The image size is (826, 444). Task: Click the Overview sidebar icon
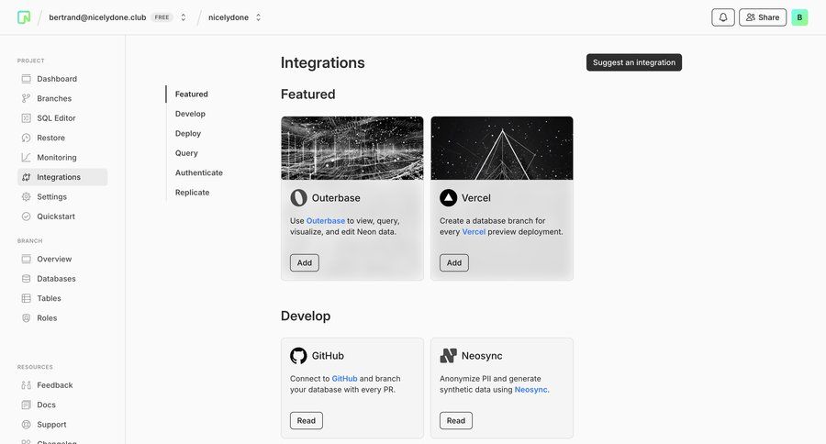pyautogui.click(x=26, y=259)
